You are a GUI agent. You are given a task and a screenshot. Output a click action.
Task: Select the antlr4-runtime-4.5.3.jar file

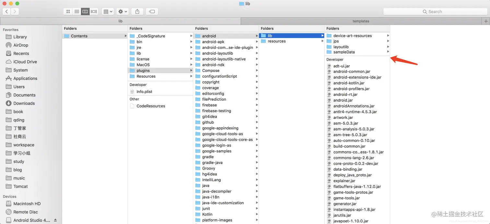(x=357, y=112)
